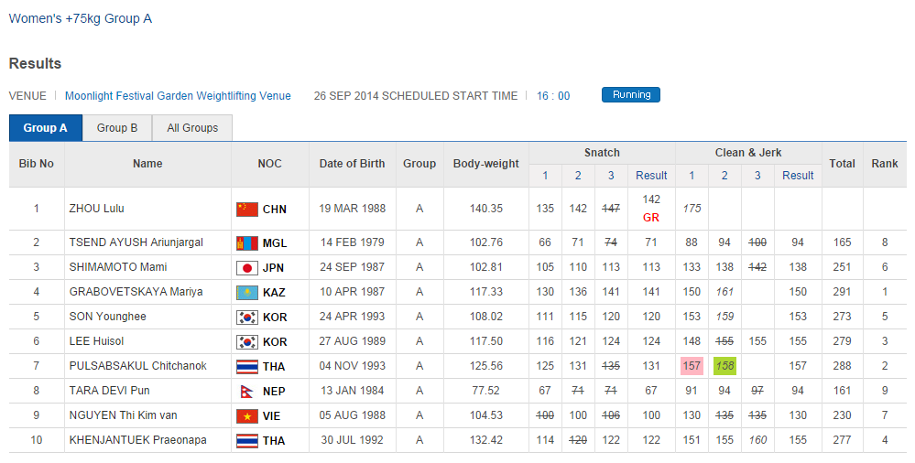Click Thailand flag beside PULSABSAKUL Chitchanok
Viewport: 915px width, 463px height.
click(x=246, y=367)
